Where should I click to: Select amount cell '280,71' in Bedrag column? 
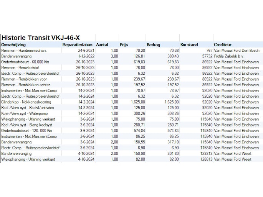pos(173,125)
